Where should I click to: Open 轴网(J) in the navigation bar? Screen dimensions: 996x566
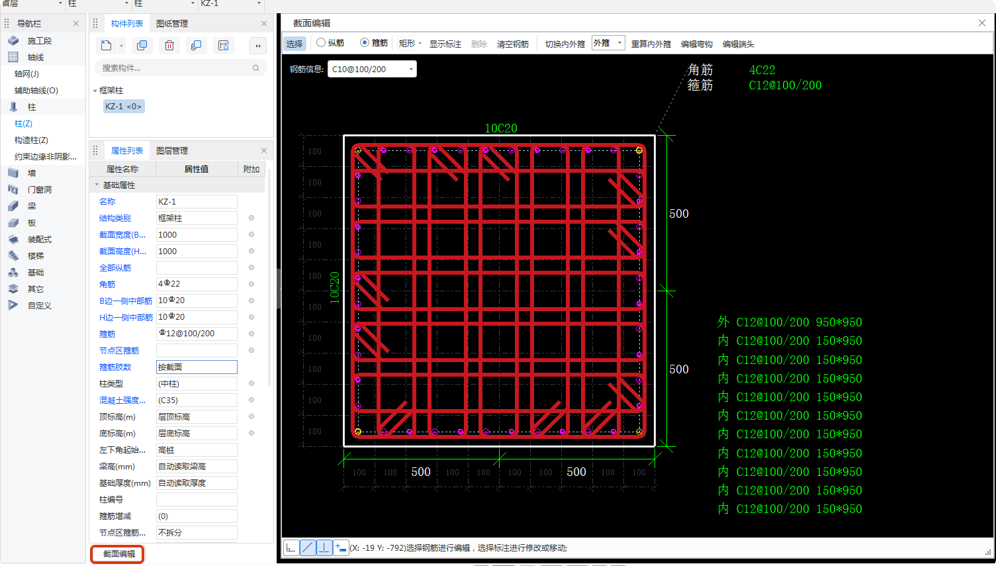pos(26,73)
